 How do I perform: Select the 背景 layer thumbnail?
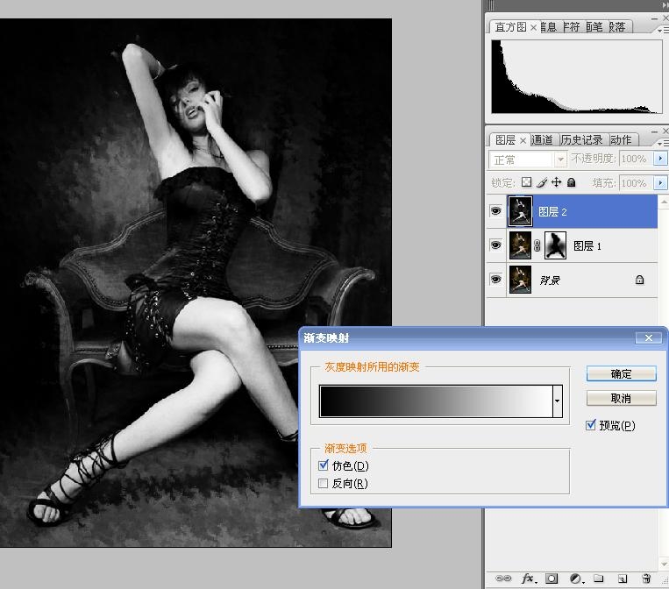pos(520,280)
